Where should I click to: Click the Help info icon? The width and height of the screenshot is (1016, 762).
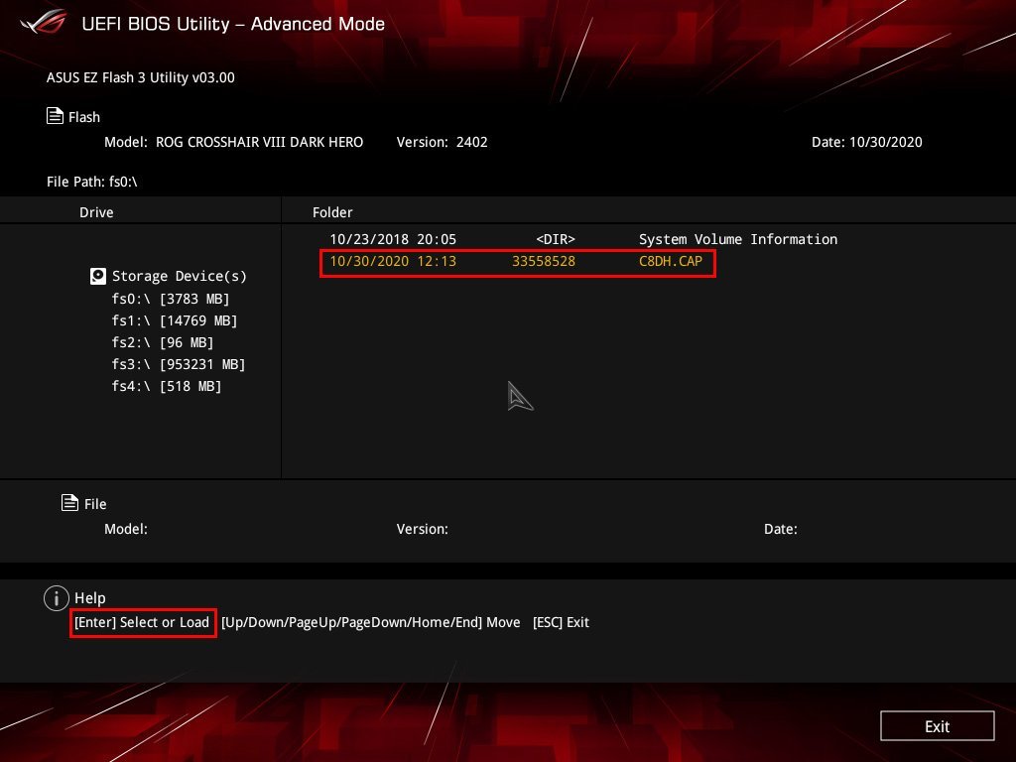(57, 597)
